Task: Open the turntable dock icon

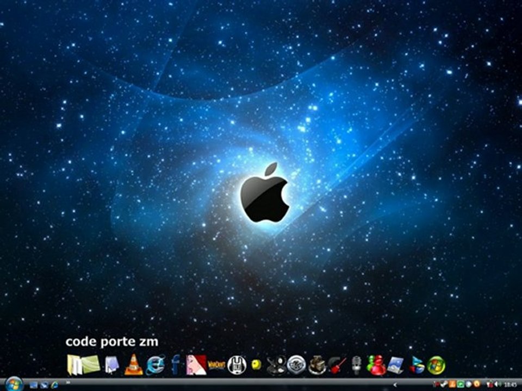Action: 276,365
